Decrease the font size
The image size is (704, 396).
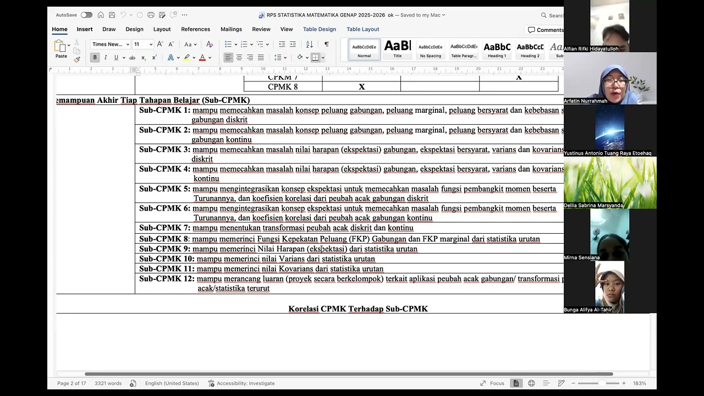170,44
